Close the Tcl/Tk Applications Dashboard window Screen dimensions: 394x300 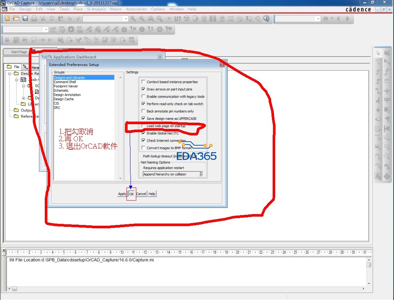160,57
